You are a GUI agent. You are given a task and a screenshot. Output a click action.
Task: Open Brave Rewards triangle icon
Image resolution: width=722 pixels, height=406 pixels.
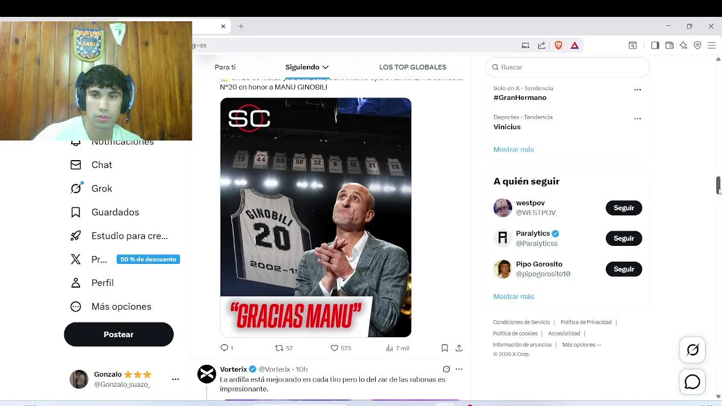point(575,46)
